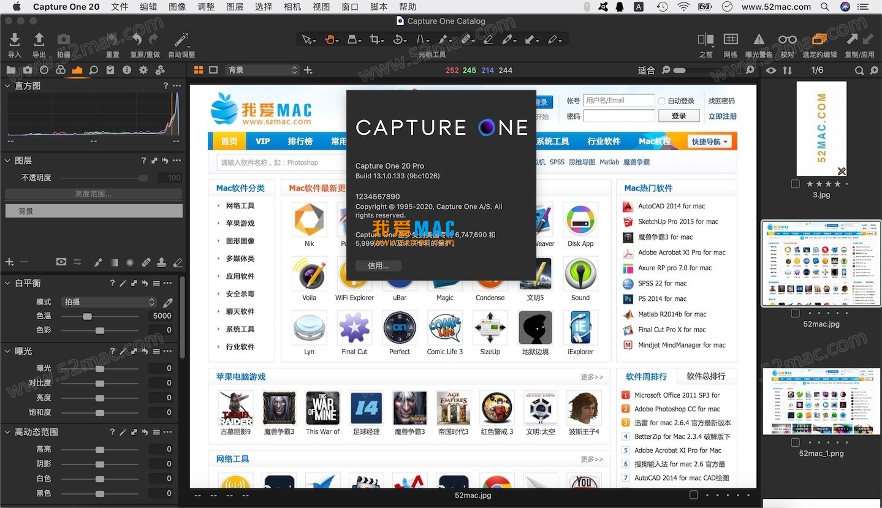Toggle the 曝光警告 exposure warning
Screen dimensions: 882x508
pyautogui.click(x=759, y=40)
